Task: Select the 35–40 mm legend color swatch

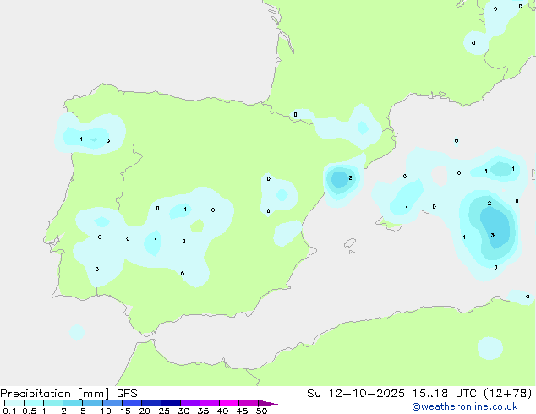Action: (x=209, y=403)
